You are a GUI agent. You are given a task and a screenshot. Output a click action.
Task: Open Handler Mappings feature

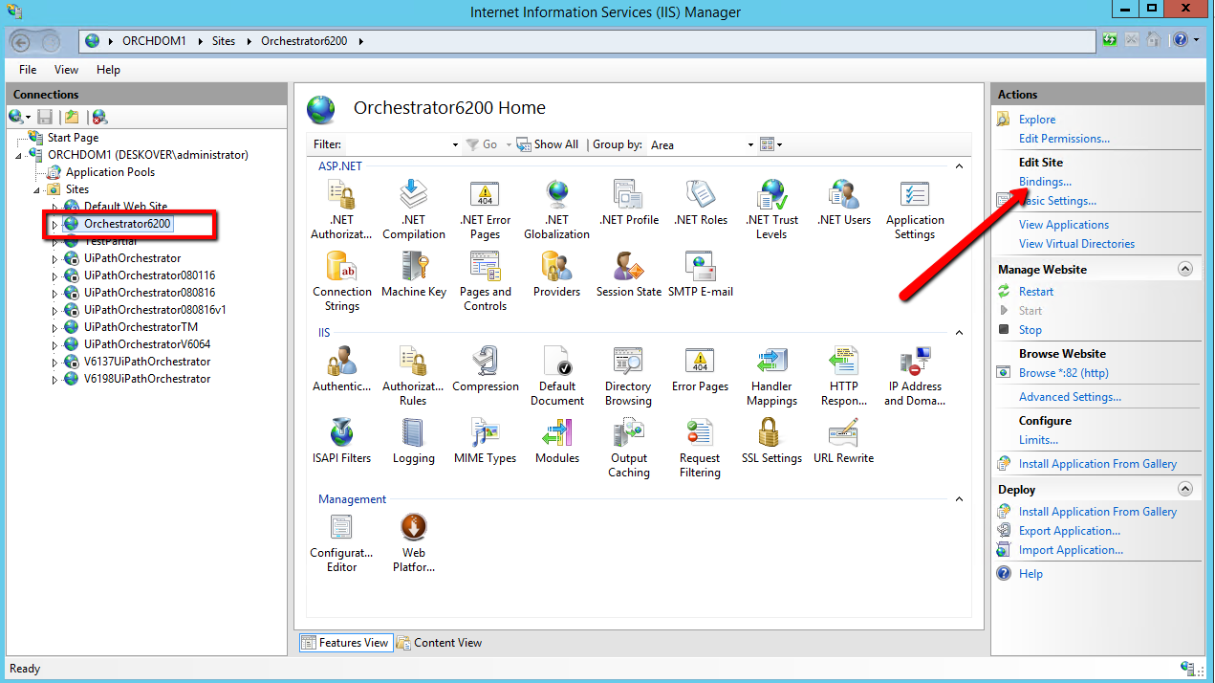[x=771, y=376]
